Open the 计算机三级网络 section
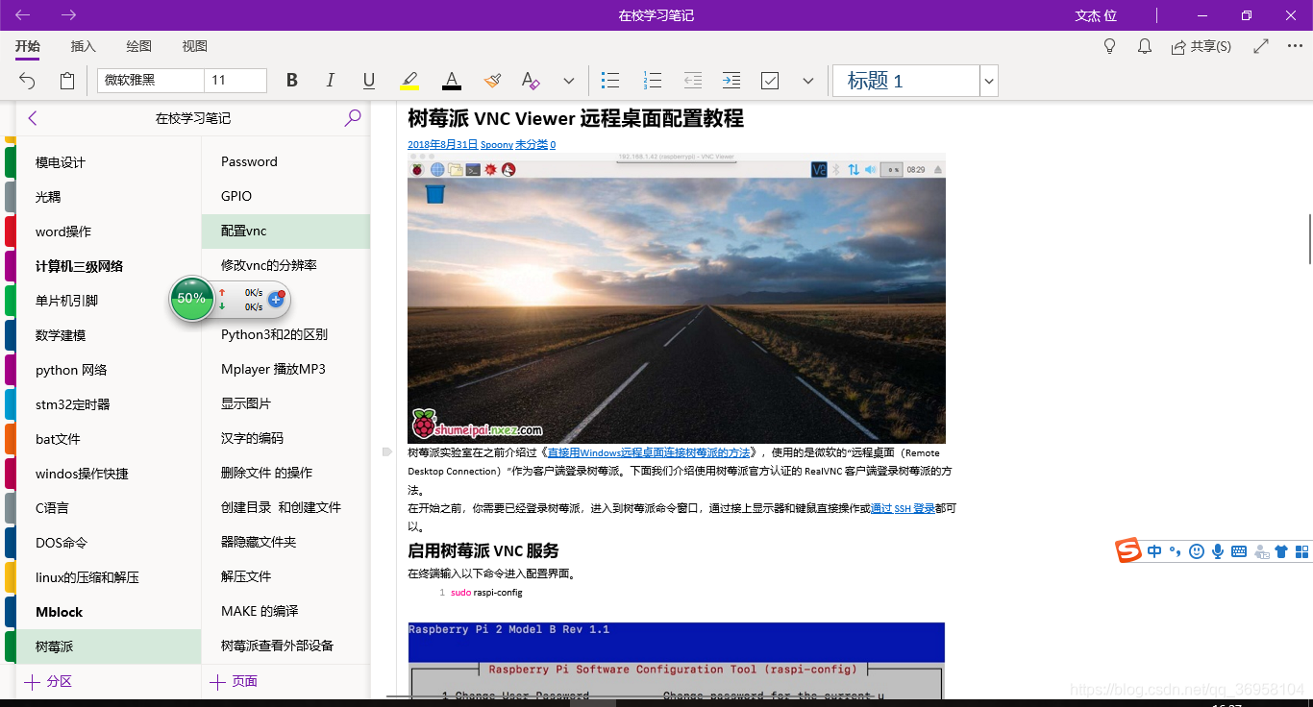The image size is (1313, 707). (109, 266)
